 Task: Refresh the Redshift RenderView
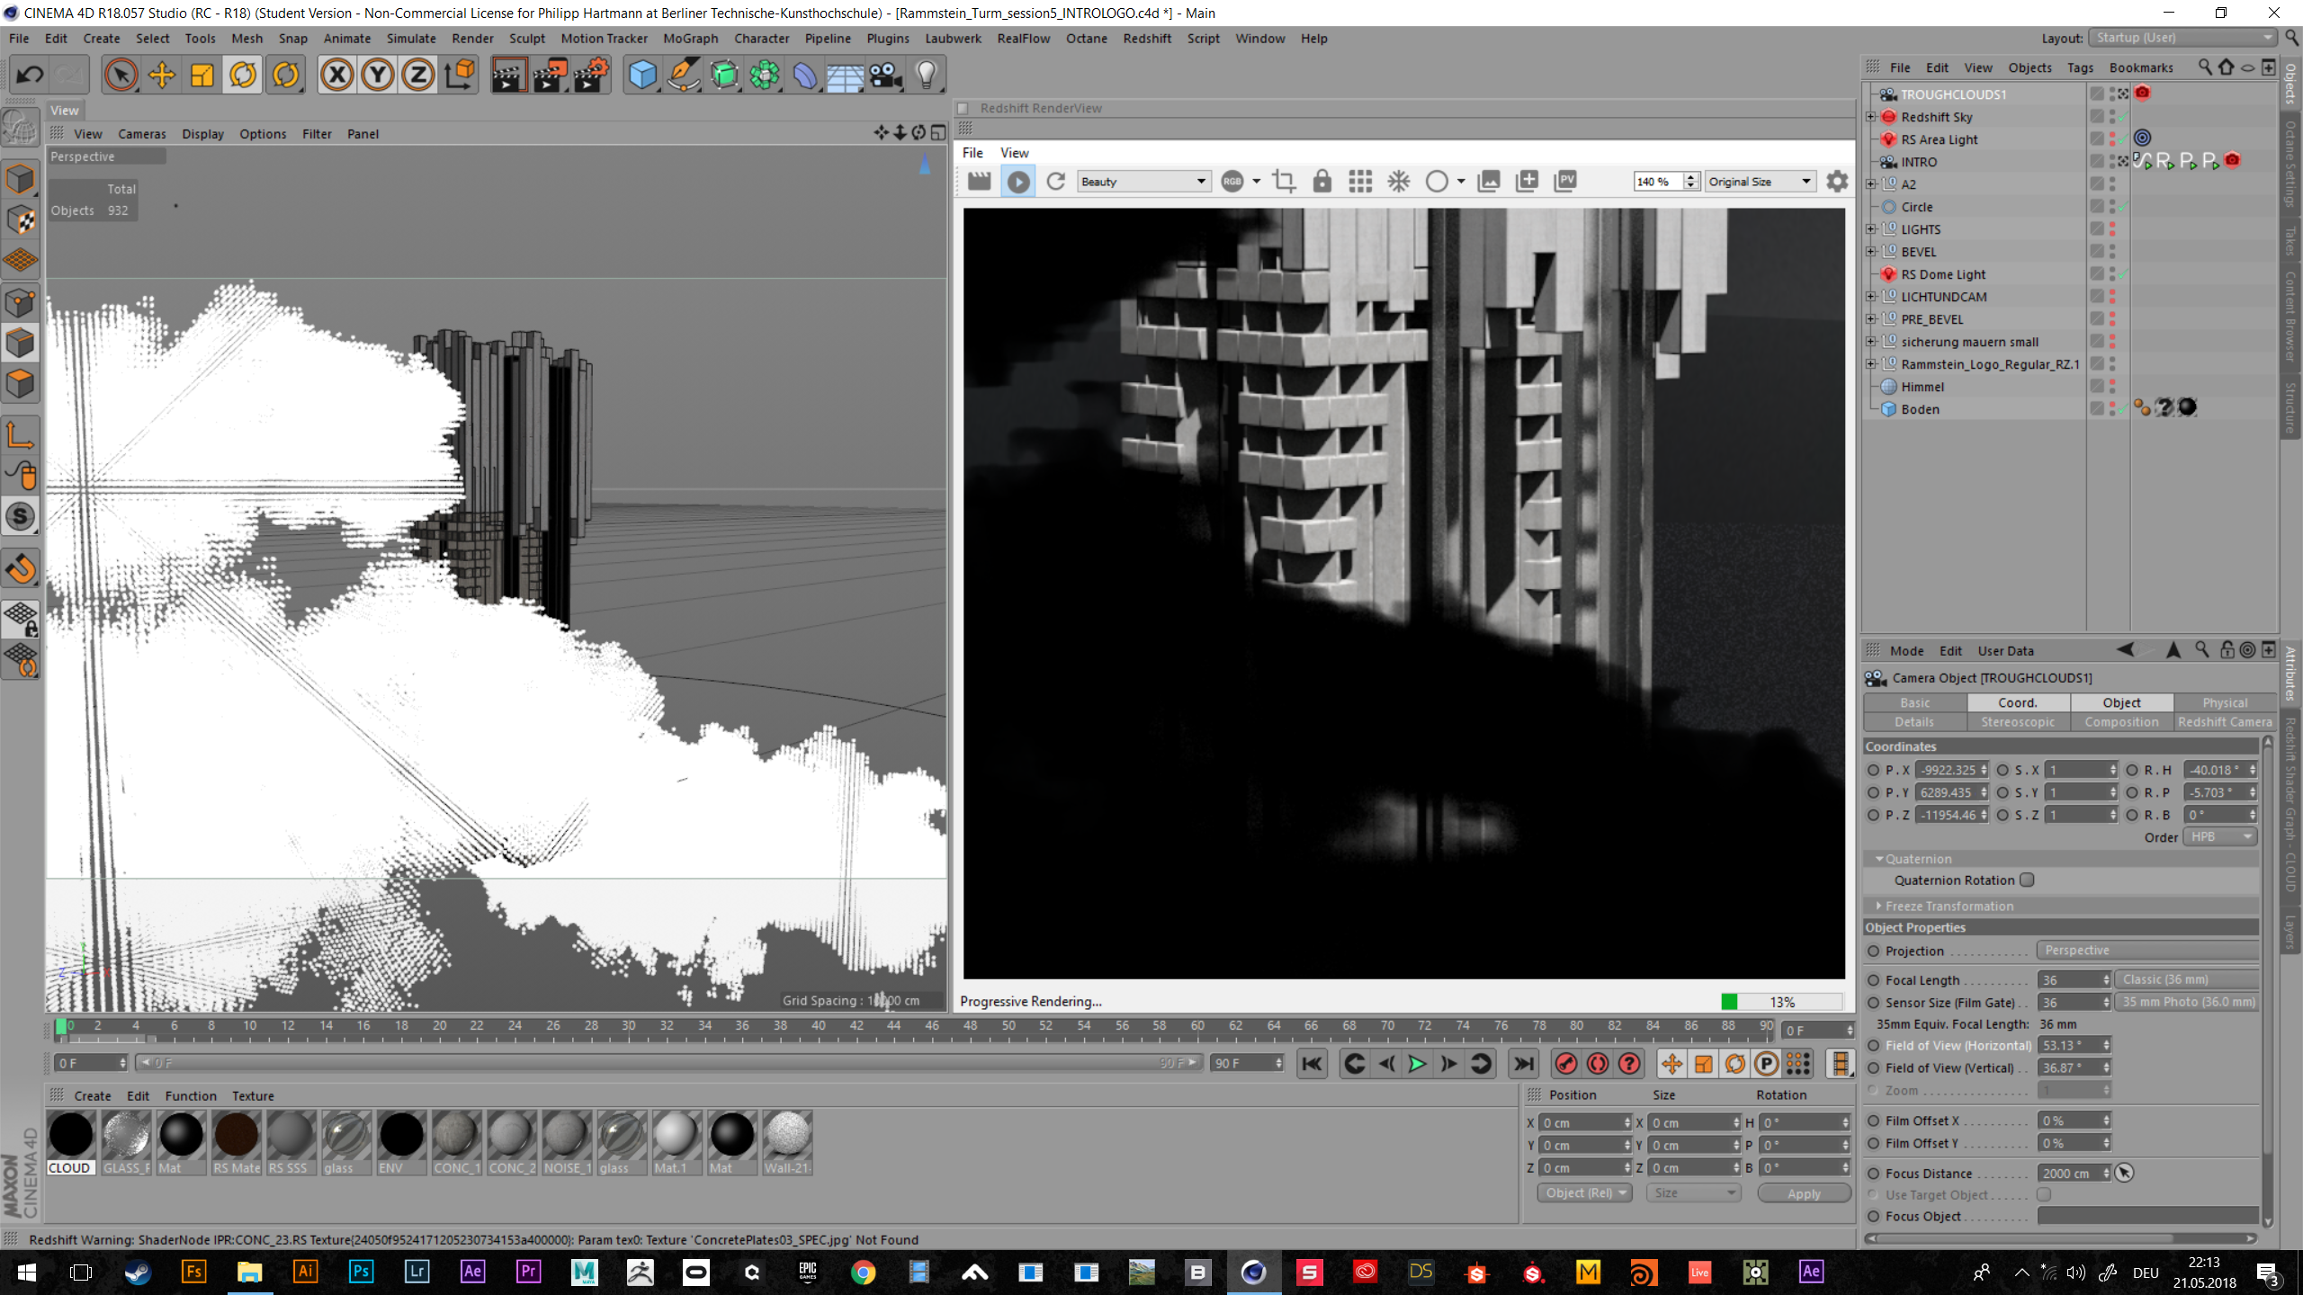point(1056,182)
